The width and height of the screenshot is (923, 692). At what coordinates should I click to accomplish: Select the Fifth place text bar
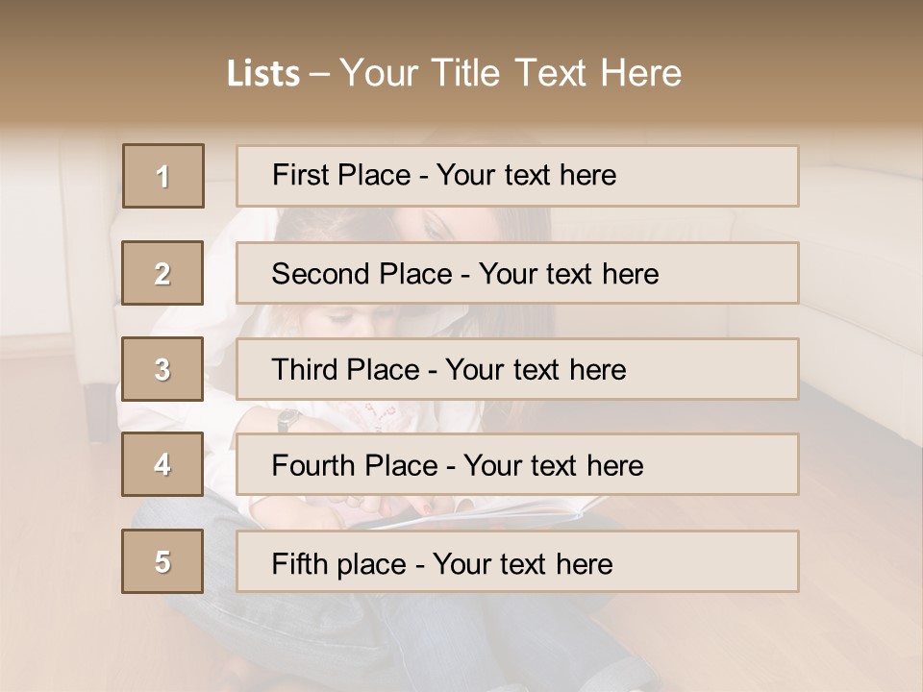point(517,561)
